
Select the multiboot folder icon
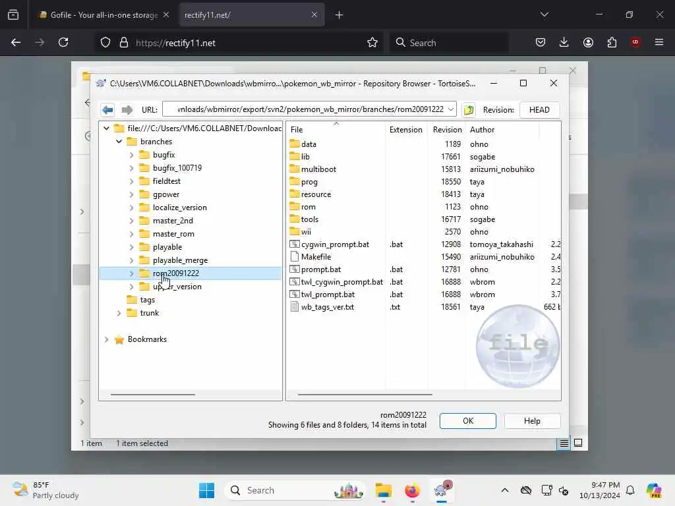(x=295, y=169)
